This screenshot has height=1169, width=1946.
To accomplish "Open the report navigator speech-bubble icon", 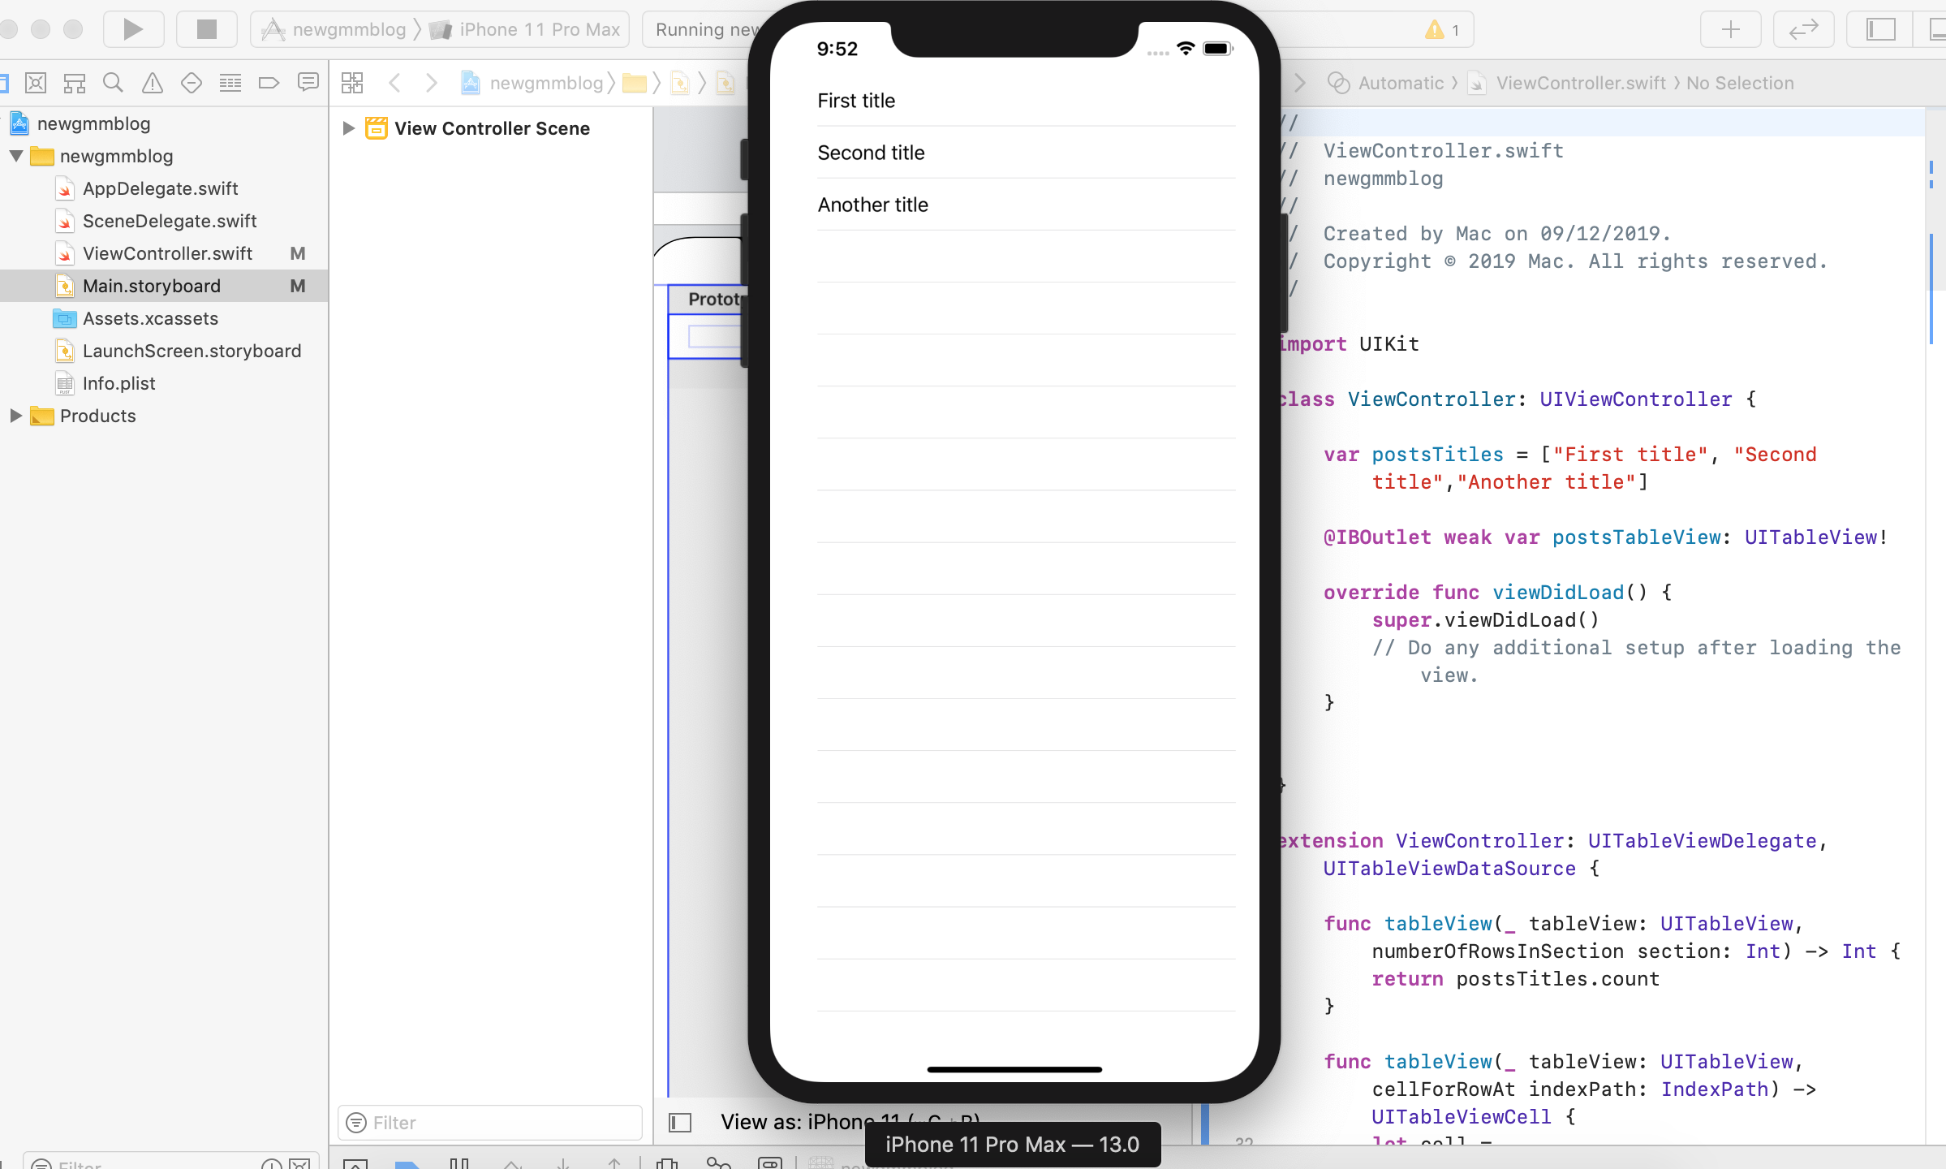I will pyautogui.click(x=308, y=83).
